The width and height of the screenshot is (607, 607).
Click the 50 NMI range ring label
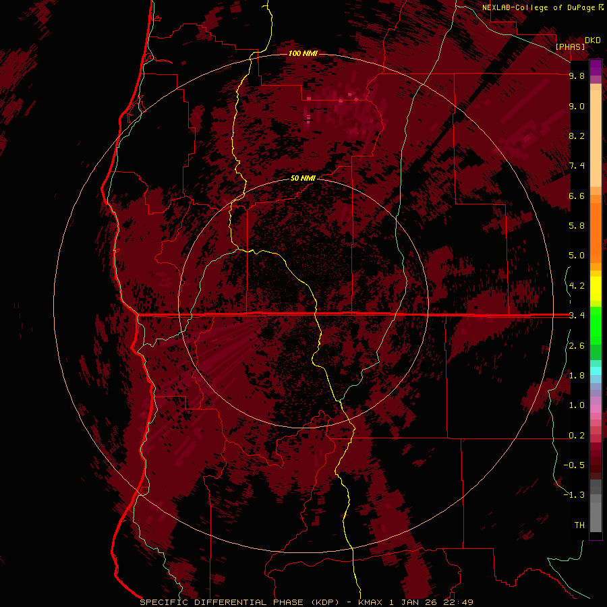(303, 178)
